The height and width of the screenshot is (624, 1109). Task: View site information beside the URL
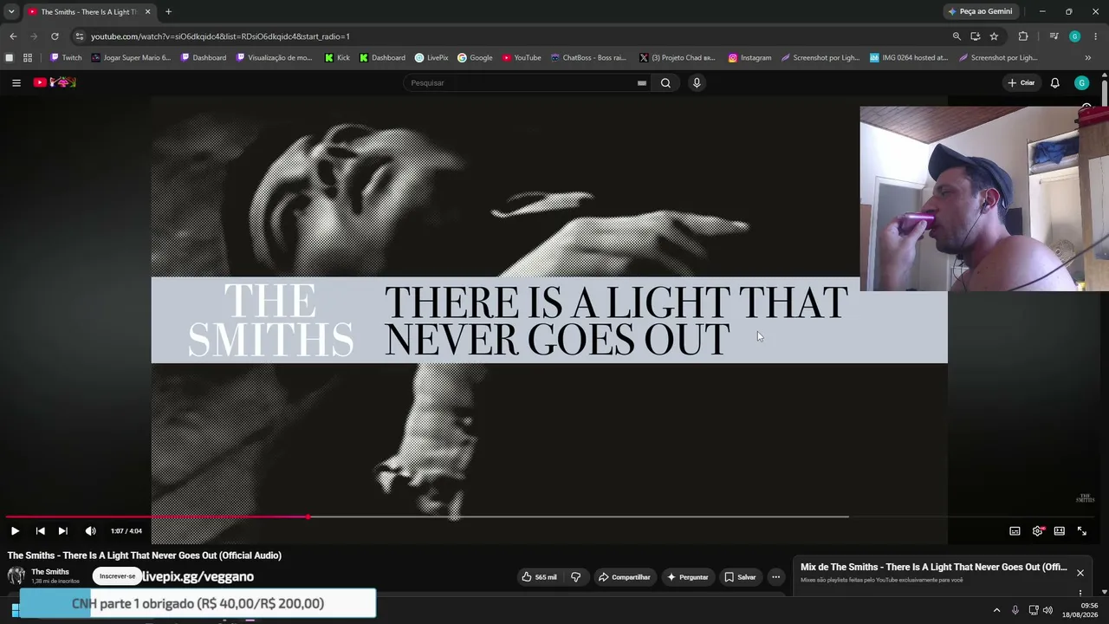[80, 36]
